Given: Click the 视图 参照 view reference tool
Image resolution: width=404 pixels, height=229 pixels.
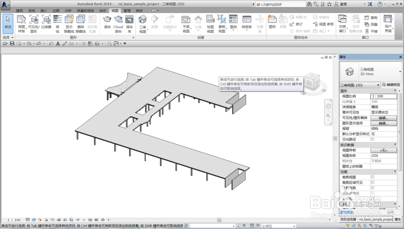Looking at the screenshot, I should point(323,24).
